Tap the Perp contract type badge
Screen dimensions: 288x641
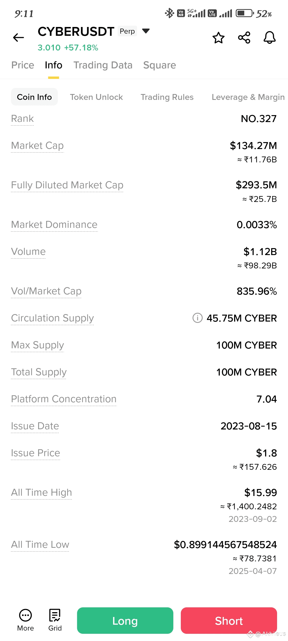(127, 31)
